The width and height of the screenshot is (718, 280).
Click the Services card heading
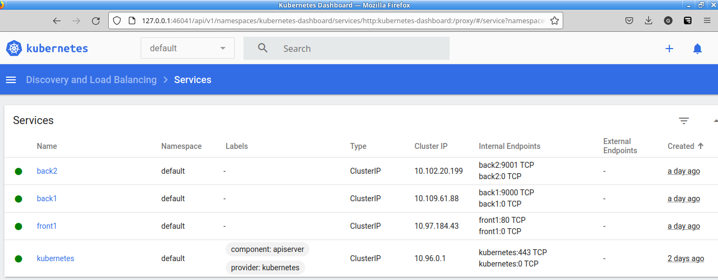tap(33, 120)
